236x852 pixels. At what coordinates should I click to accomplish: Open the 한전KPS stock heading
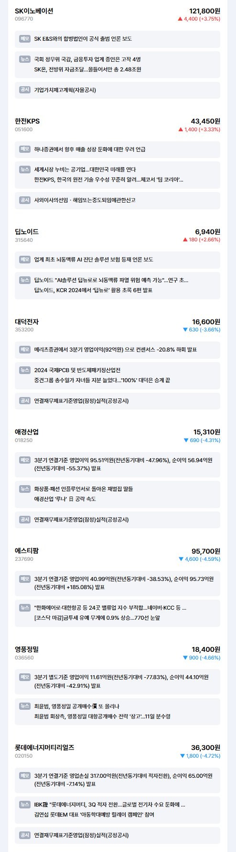[27, 121]
